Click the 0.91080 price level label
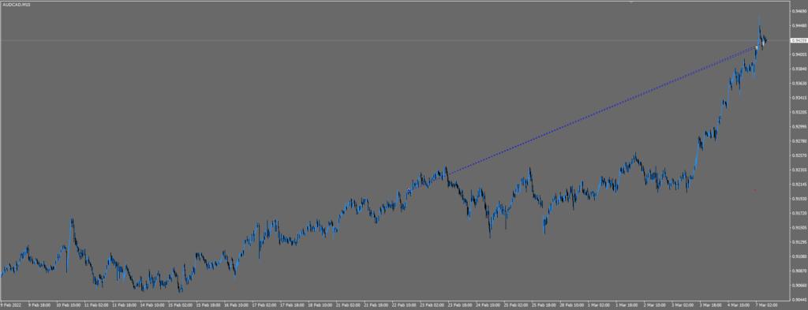808x310 pixels. [800, 256]
